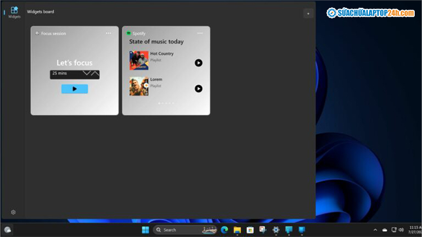Open Lorem playlist album cover
The image size is (422, 237).
point(139,86)
